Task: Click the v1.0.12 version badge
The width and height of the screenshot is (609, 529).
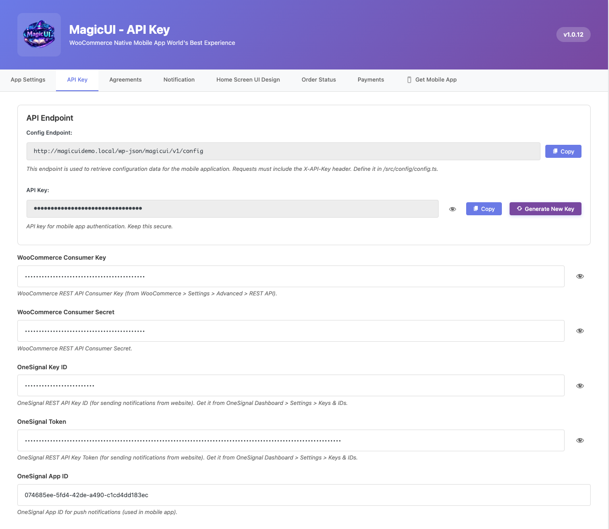Action: [573, 35]
